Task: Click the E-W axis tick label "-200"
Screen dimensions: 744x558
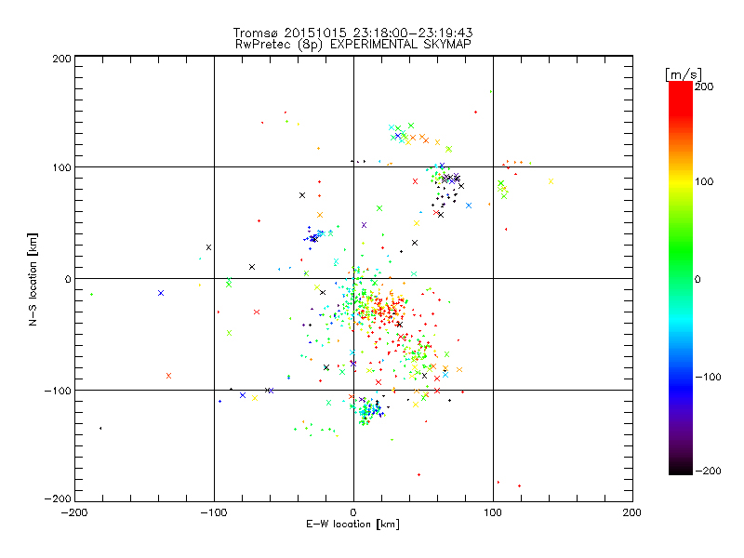Action: pyautogui.click(x=74, y=512)
